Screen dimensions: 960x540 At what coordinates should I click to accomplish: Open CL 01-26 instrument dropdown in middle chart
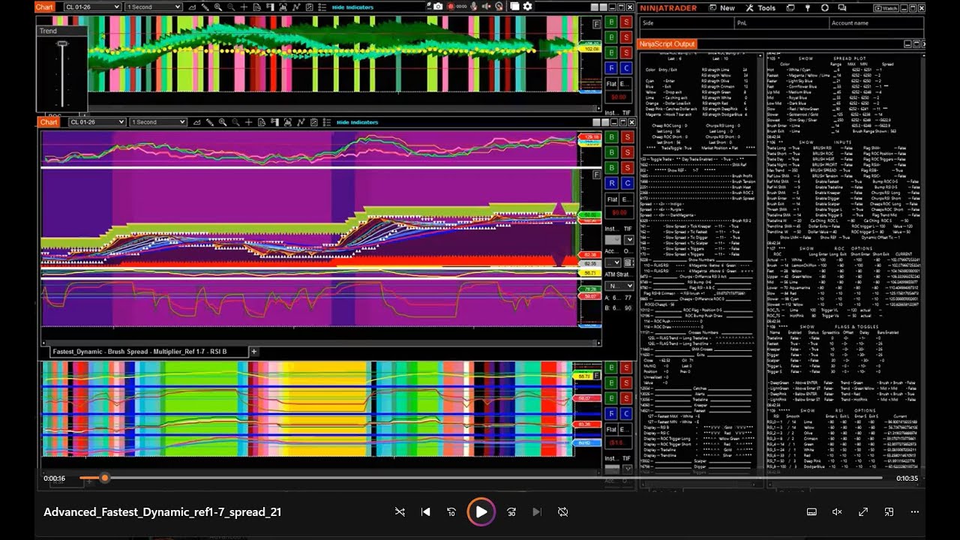tap(97, 122)
